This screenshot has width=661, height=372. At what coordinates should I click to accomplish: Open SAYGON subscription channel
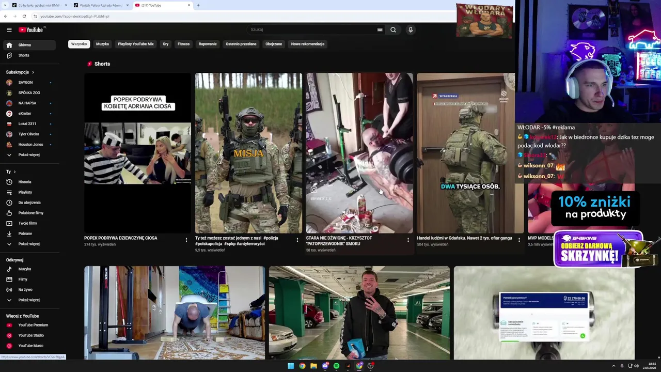(28, 82)
